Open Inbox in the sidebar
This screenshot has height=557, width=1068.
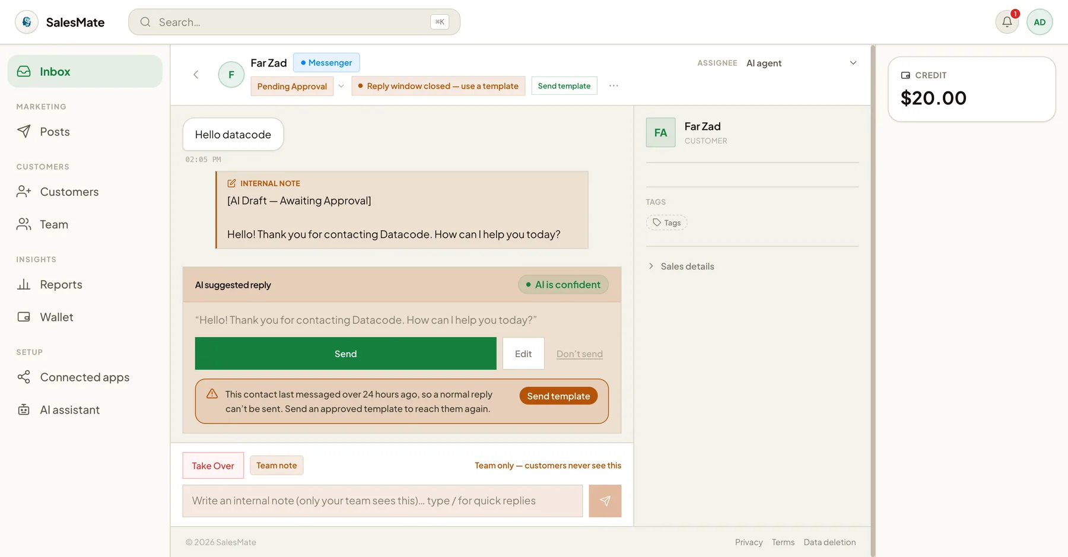pyautogui.click(x=85, y=71)
